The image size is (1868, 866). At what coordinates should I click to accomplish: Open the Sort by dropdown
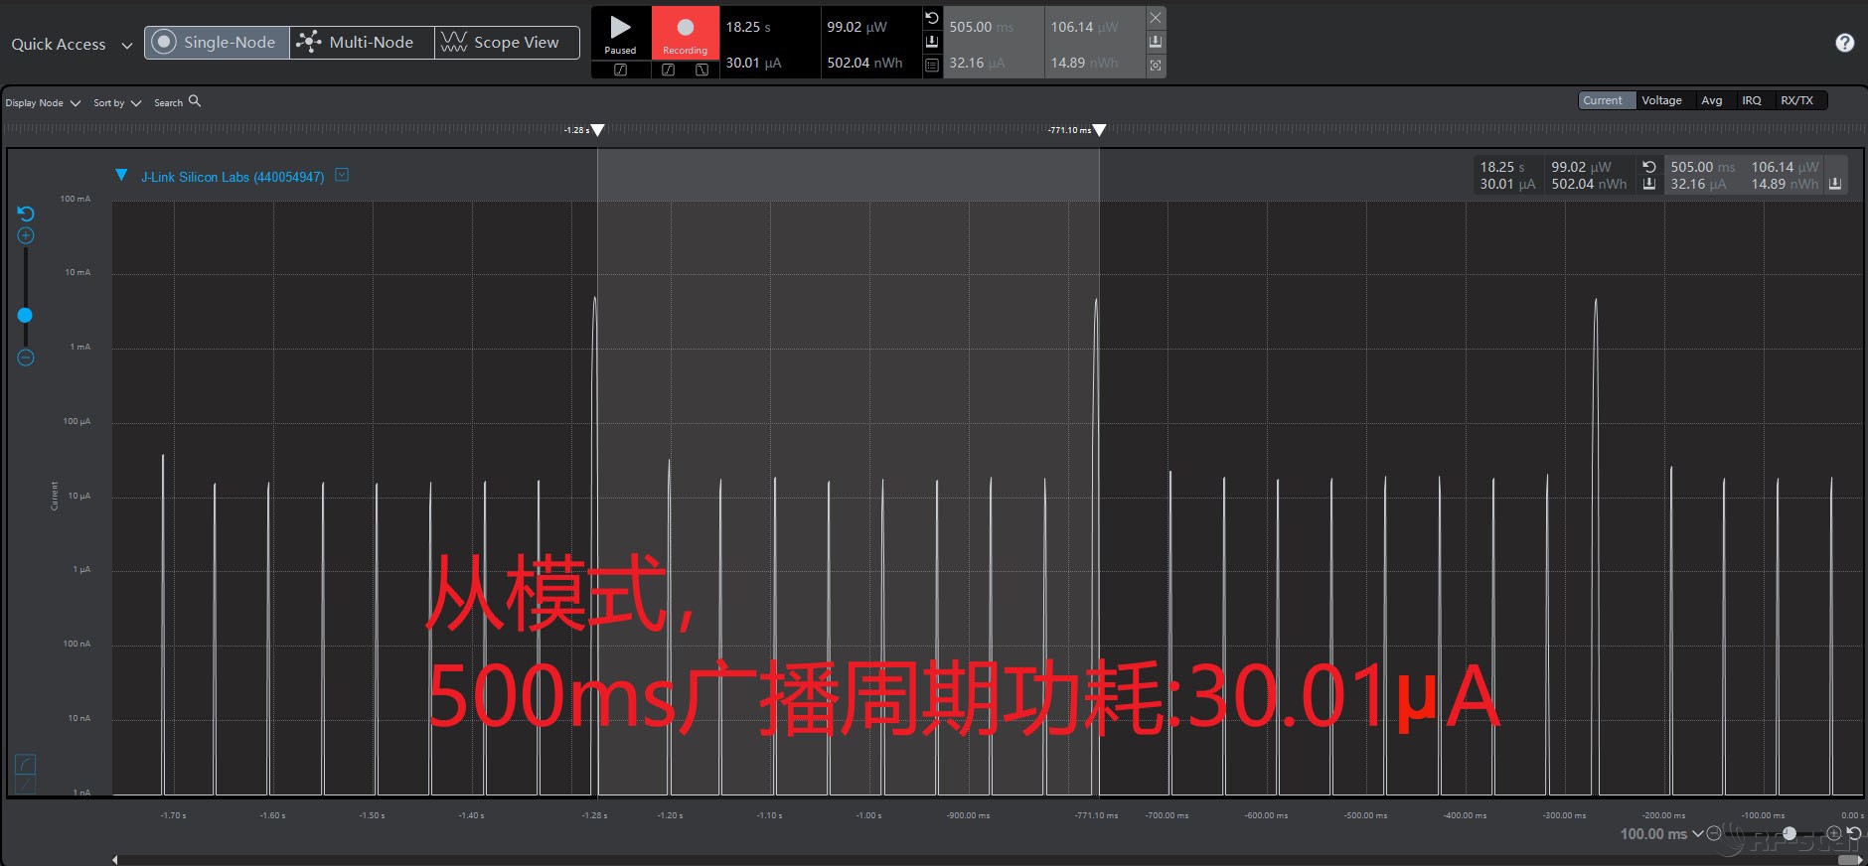pos(117,103)
